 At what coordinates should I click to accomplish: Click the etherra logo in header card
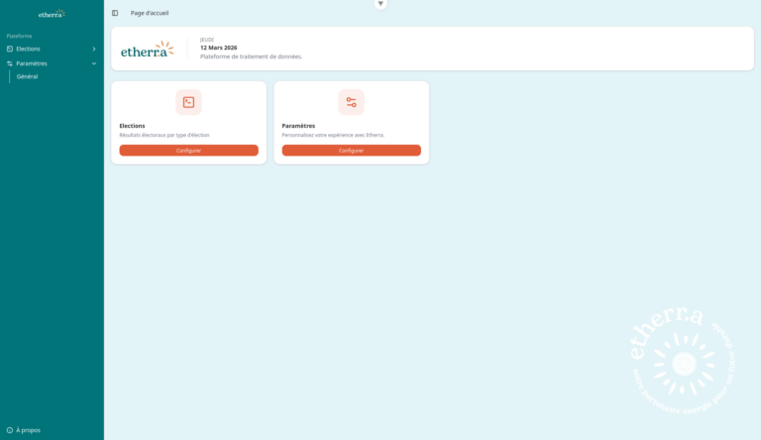pyautogui.click(x=147, y=50)
